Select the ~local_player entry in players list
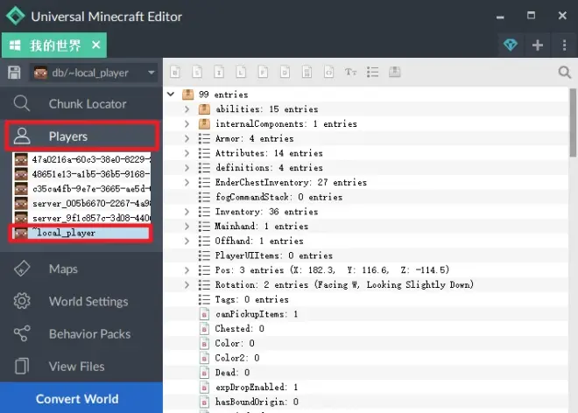The height and width of the screenshot is (413, 578). (79, 233)
